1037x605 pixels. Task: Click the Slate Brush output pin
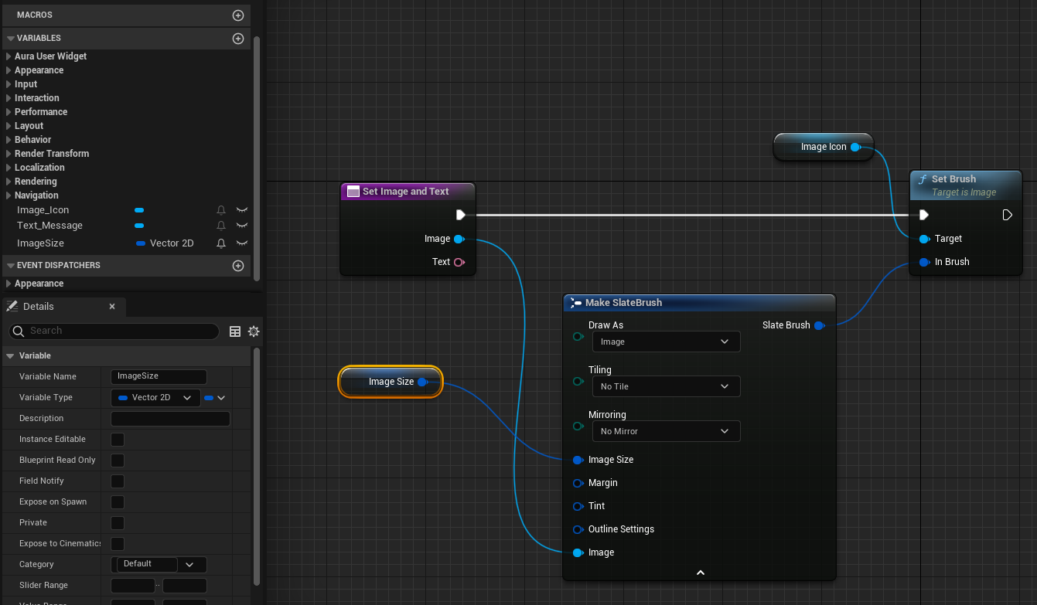819,325
